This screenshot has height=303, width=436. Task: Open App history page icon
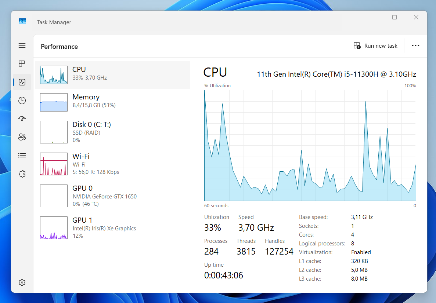tap(22, 100)
